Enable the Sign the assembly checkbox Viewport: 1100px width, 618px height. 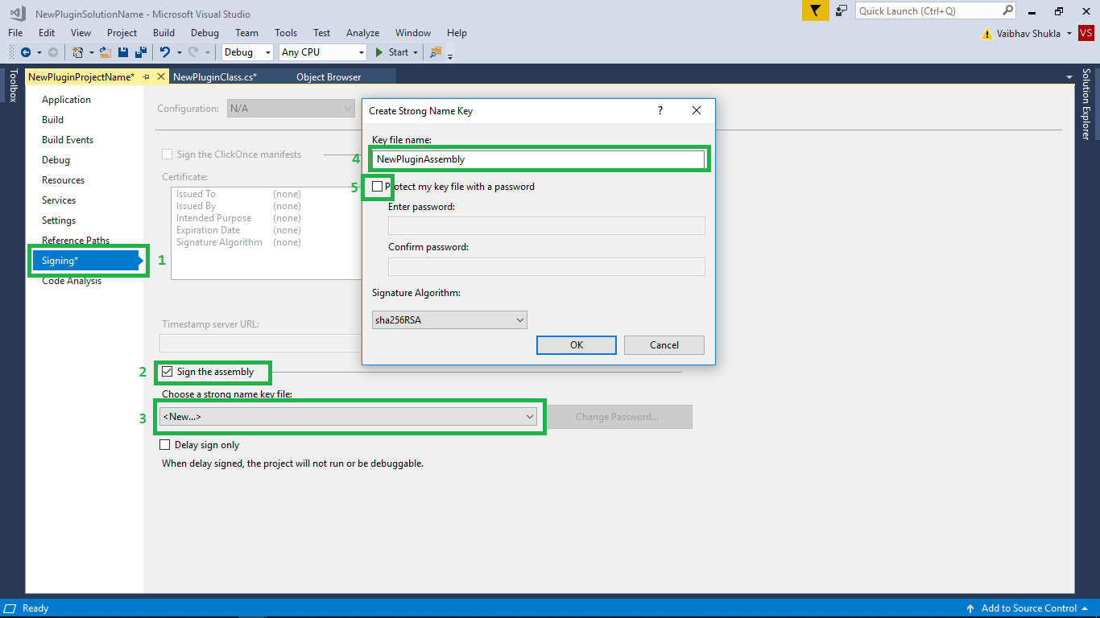[x=167, y=372]
